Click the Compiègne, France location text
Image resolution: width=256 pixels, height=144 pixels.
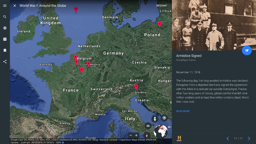point(186,60)
